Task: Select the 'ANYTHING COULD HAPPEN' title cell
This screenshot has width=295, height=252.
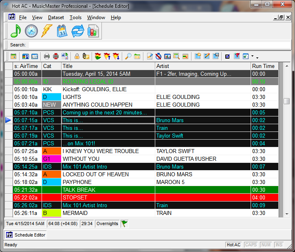Action: pos(108,105)
